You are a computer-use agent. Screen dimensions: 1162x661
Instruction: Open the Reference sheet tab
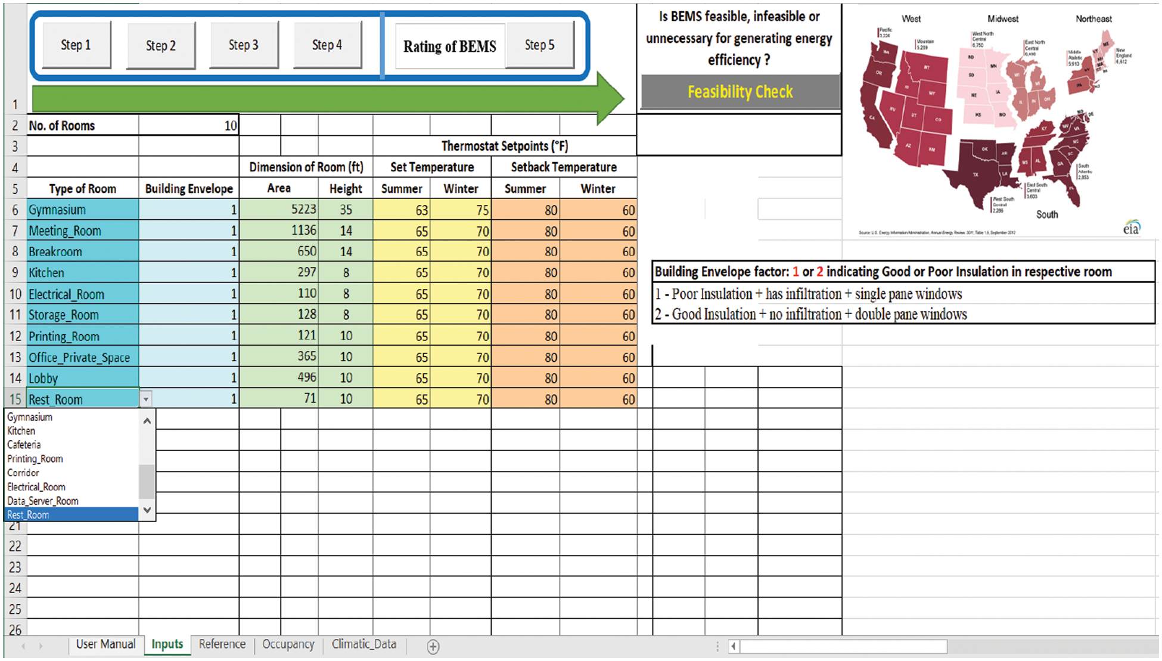coord(222,644)
